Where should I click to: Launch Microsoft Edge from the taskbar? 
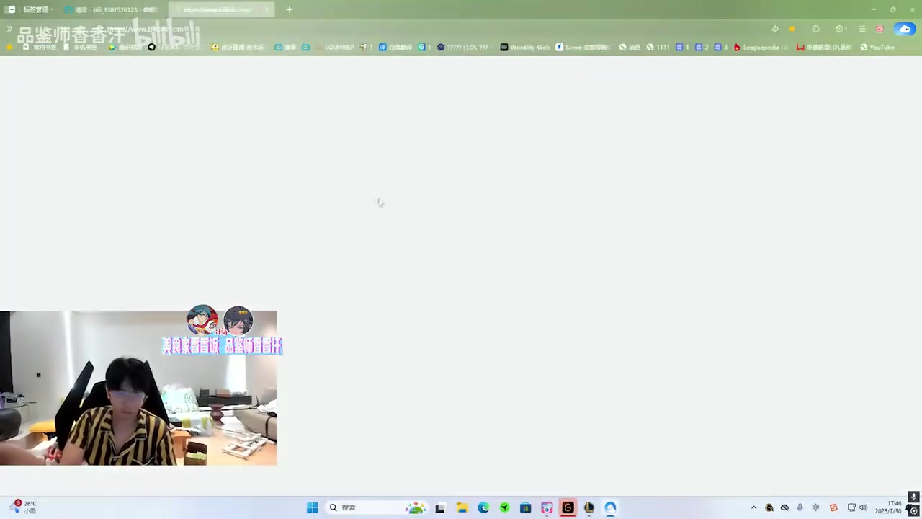[x=483, y=507]
